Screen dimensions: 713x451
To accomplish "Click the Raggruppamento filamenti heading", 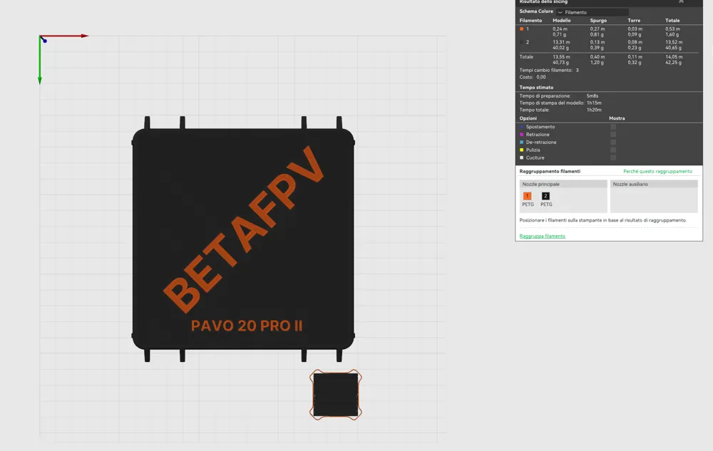I will (550, 171).
